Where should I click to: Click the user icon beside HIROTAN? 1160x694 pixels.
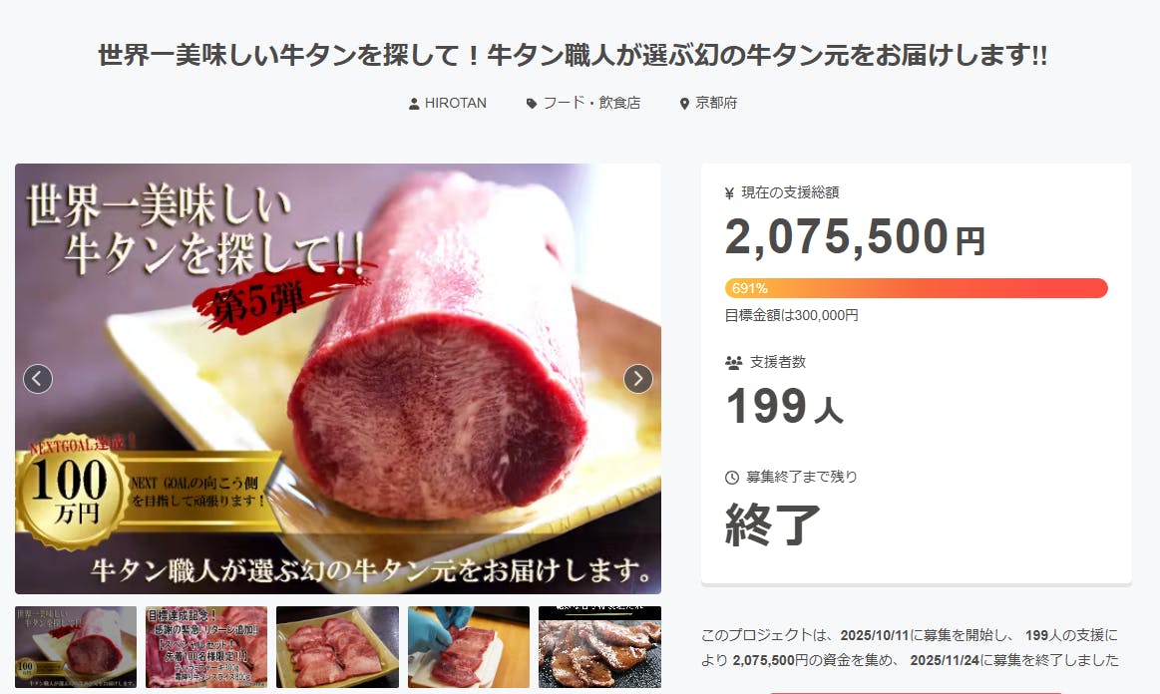tap(414, 104)
